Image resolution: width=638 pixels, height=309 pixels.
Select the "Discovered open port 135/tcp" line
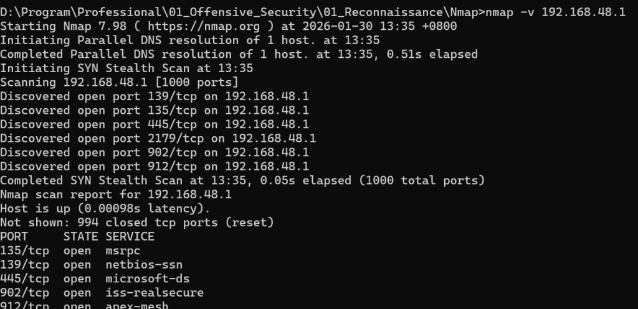(155, 111)
